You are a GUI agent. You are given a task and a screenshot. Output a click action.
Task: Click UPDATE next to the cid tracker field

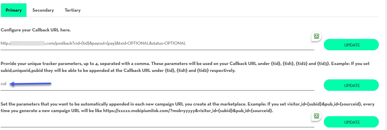pos(351,85)
